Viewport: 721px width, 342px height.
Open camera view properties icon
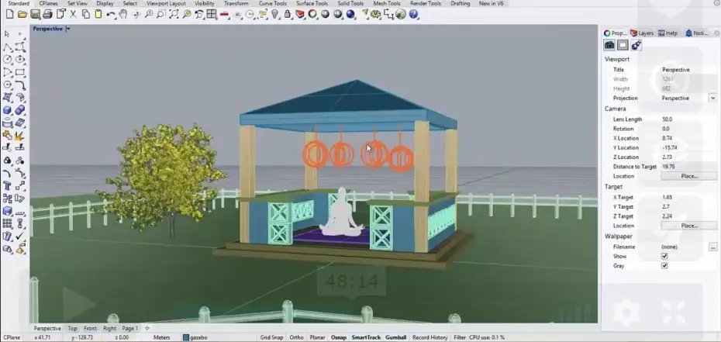coord(609,44)
